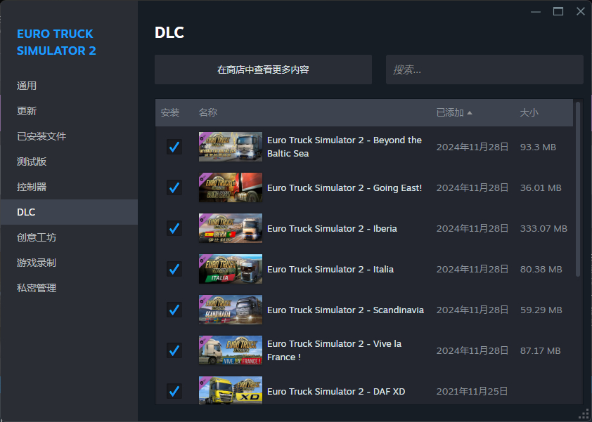Viewport: 592px width, 422px height.
Task: Click the window resize grip icon
Action: [x=584, y=414]
